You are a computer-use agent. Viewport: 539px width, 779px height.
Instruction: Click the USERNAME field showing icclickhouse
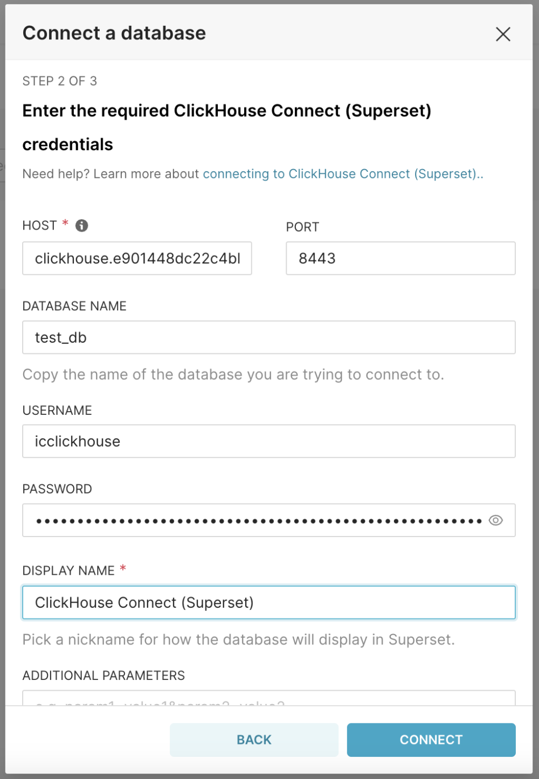tap(269, 441)
